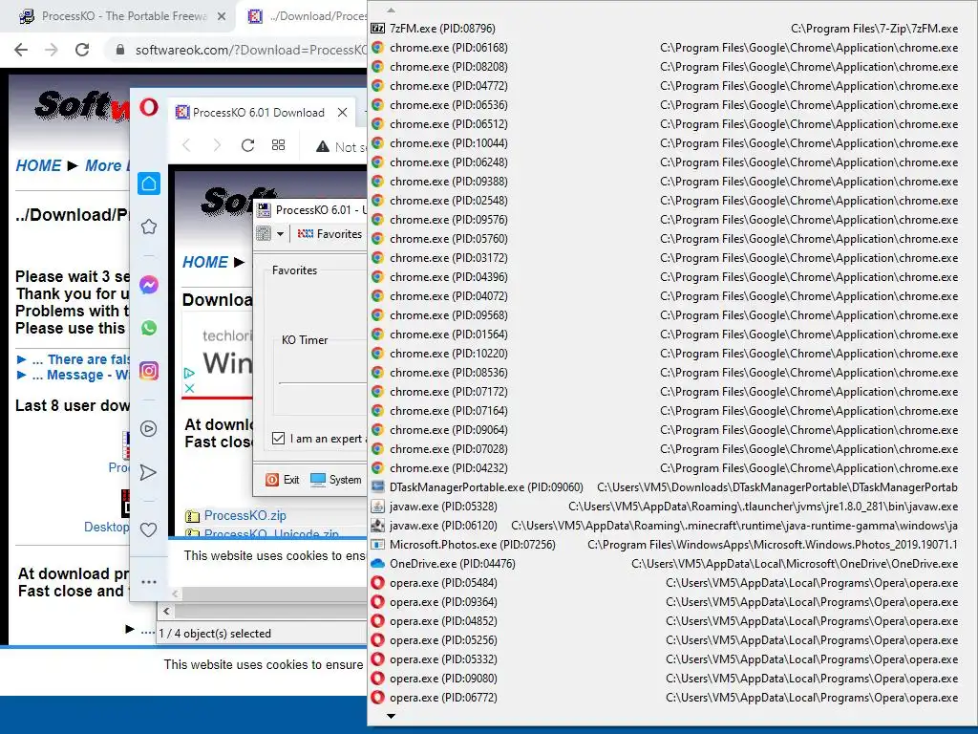Open Opera Speed Dial grid icon

(278, 145)
